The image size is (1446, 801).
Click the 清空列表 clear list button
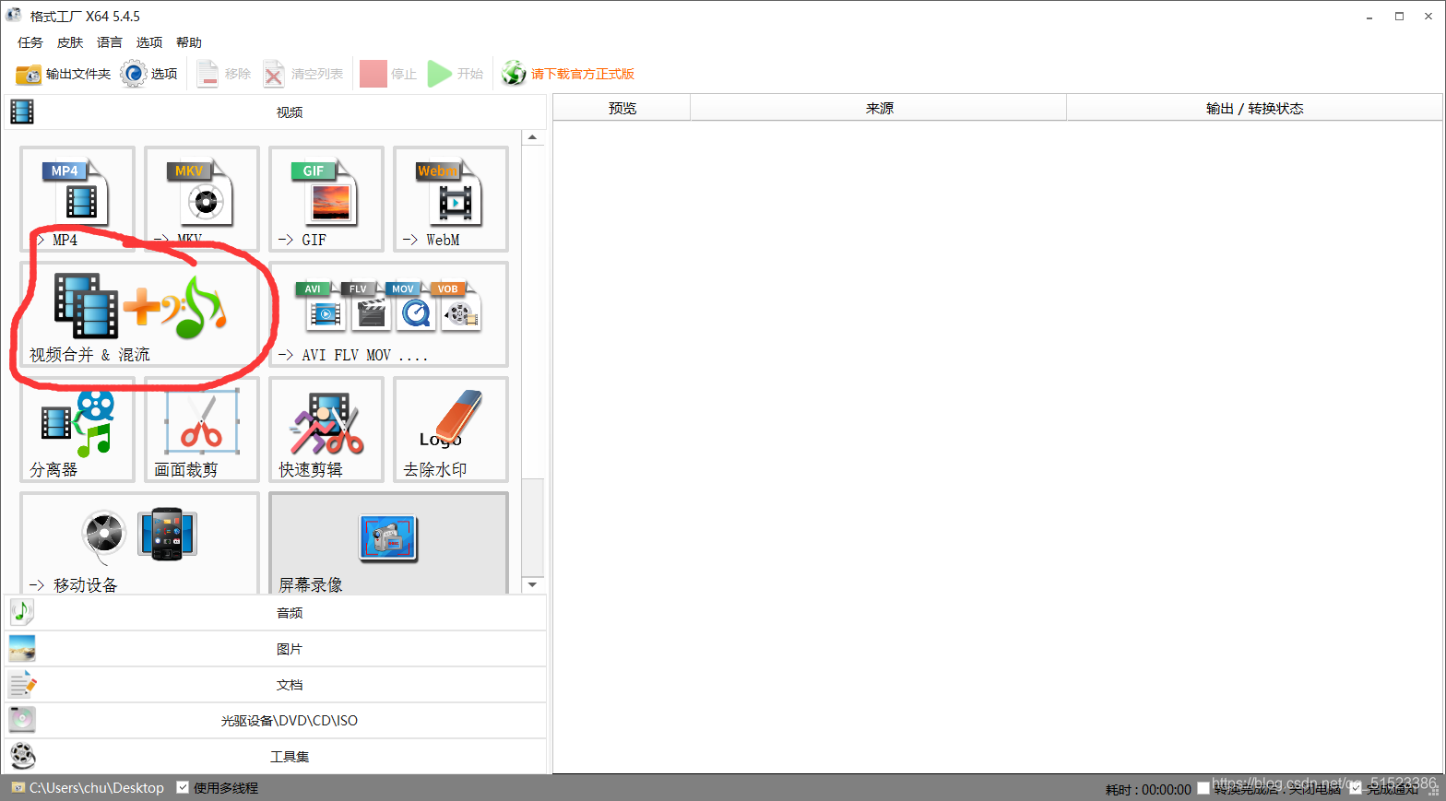[x=302, y=74]
